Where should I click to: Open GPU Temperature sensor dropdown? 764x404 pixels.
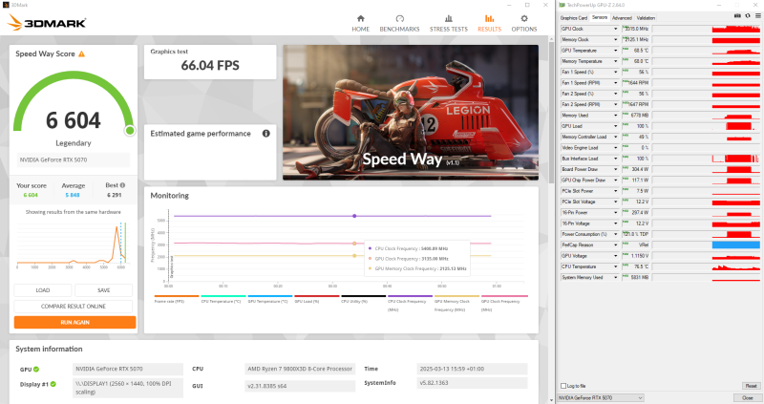(615, 51)
